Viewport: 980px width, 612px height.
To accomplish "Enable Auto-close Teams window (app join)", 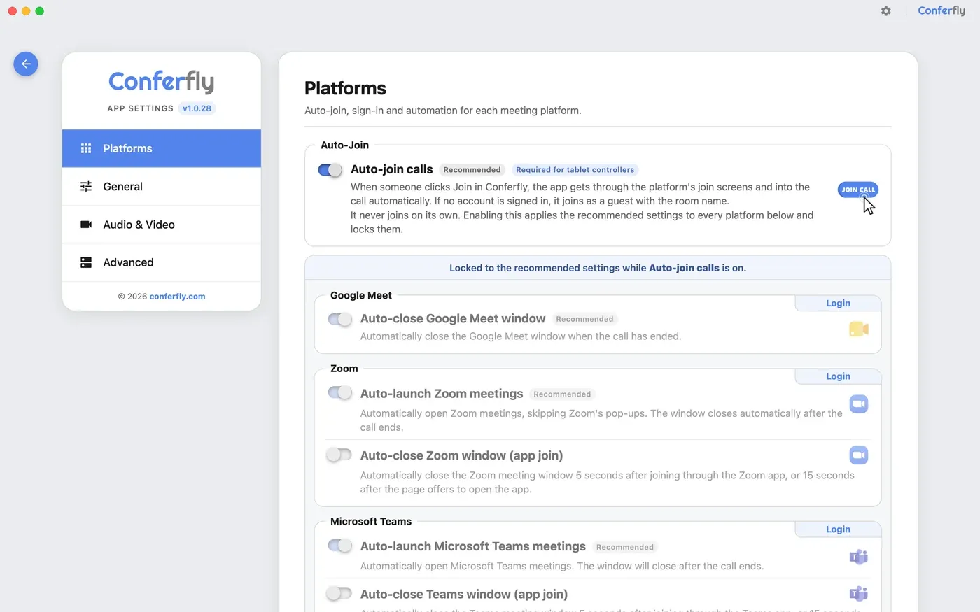I will point(339,594).
